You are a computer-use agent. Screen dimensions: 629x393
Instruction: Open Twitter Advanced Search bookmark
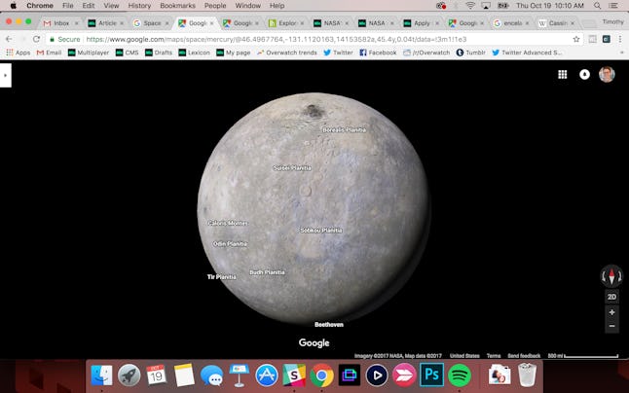point(527,53)
